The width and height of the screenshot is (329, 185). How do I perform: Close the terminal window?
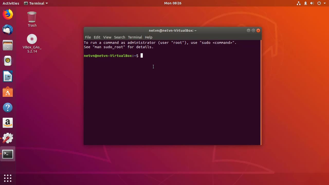point(258,30)
